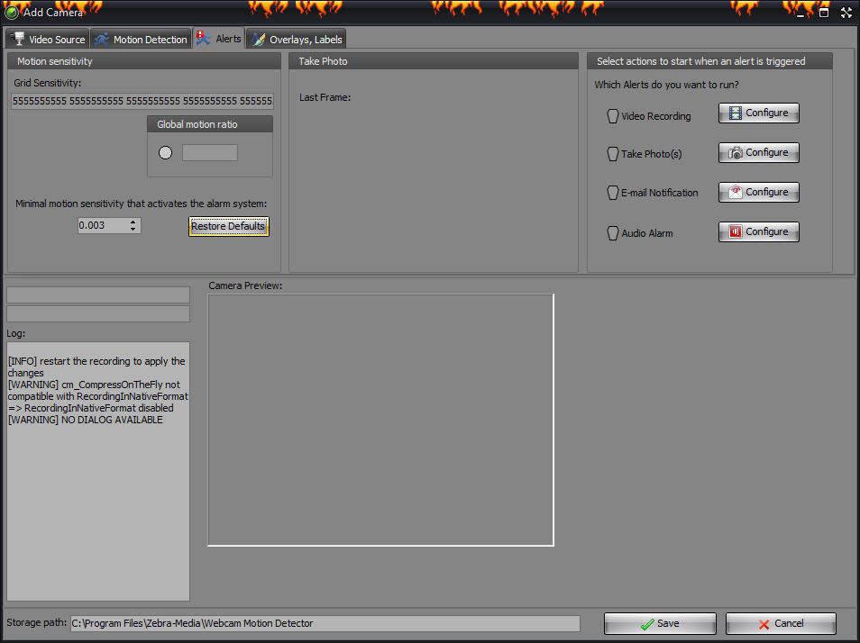Enable the Take Photo(s) alert checkbox
The width and height of the screenshot is (860, 643).
[613, 154]
